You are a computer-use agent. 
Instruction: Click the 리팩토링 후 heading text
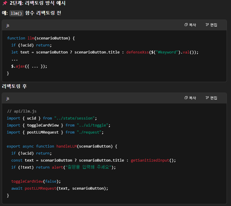(14, 86)
